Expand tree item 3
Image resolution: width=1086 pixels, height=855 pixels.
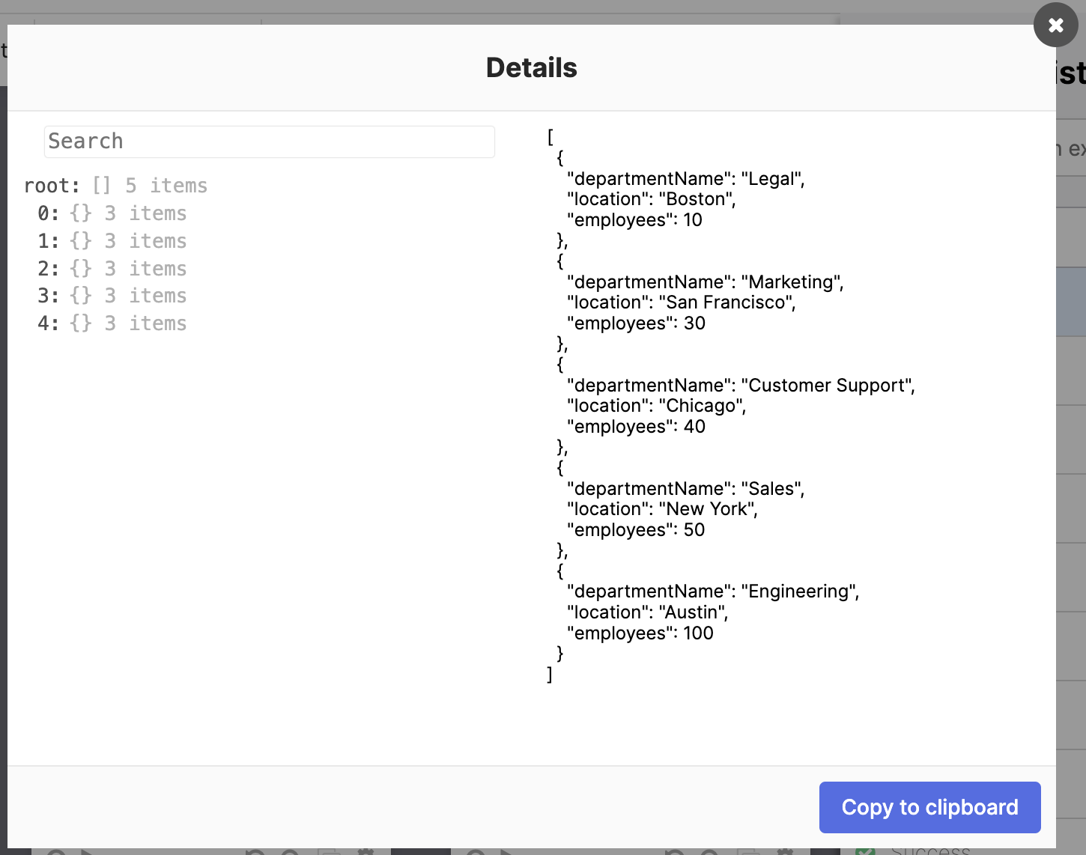tap(48, 296)
